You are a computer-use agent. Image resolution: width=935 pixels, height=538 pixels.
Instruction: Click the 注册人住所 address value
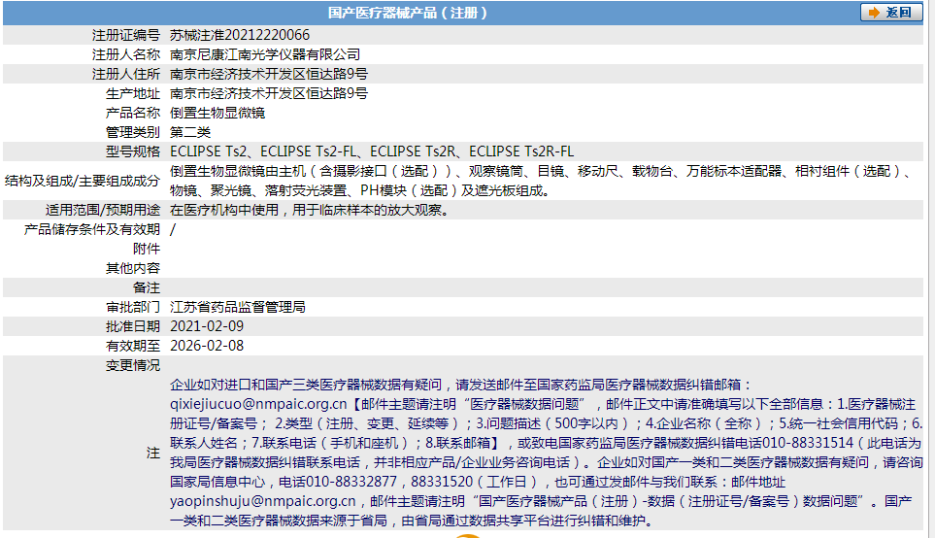[x=268, y=74]
